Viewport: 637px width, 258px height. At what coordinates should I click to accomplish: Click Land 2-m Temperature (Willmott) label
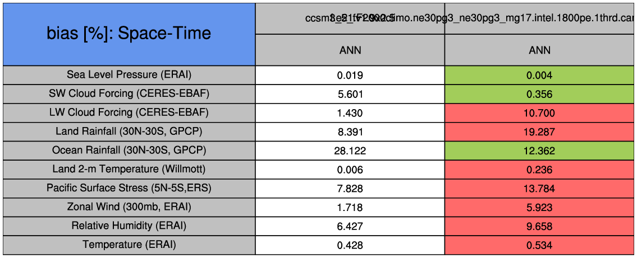coord(129,169)
